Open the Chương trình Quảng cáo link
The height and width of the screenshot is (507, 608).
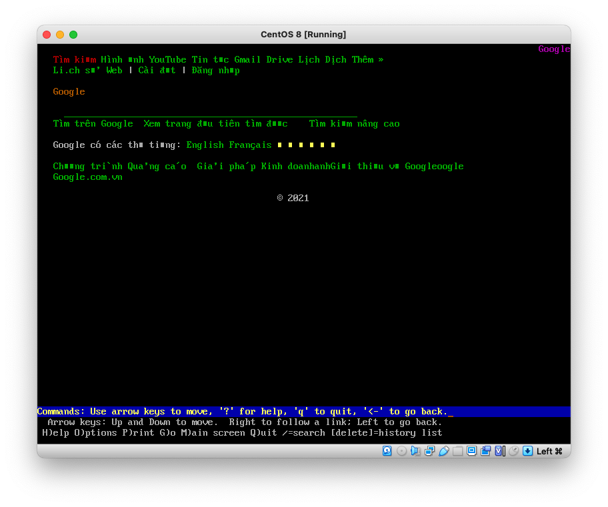pyautogui.click(x=120, y=167)
